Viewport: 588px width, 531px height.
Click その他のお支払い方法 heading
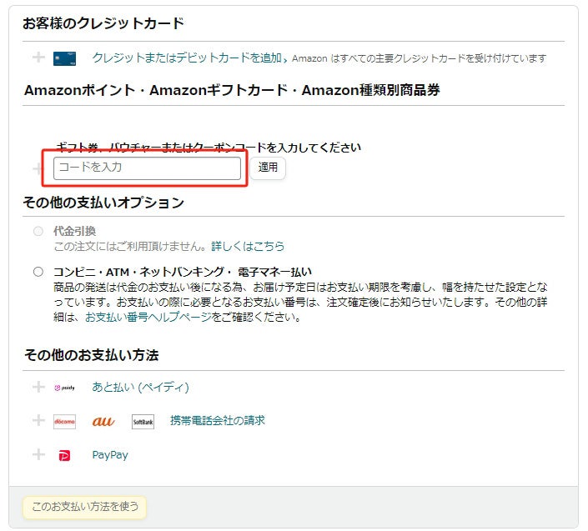click(x=92, y=355)
